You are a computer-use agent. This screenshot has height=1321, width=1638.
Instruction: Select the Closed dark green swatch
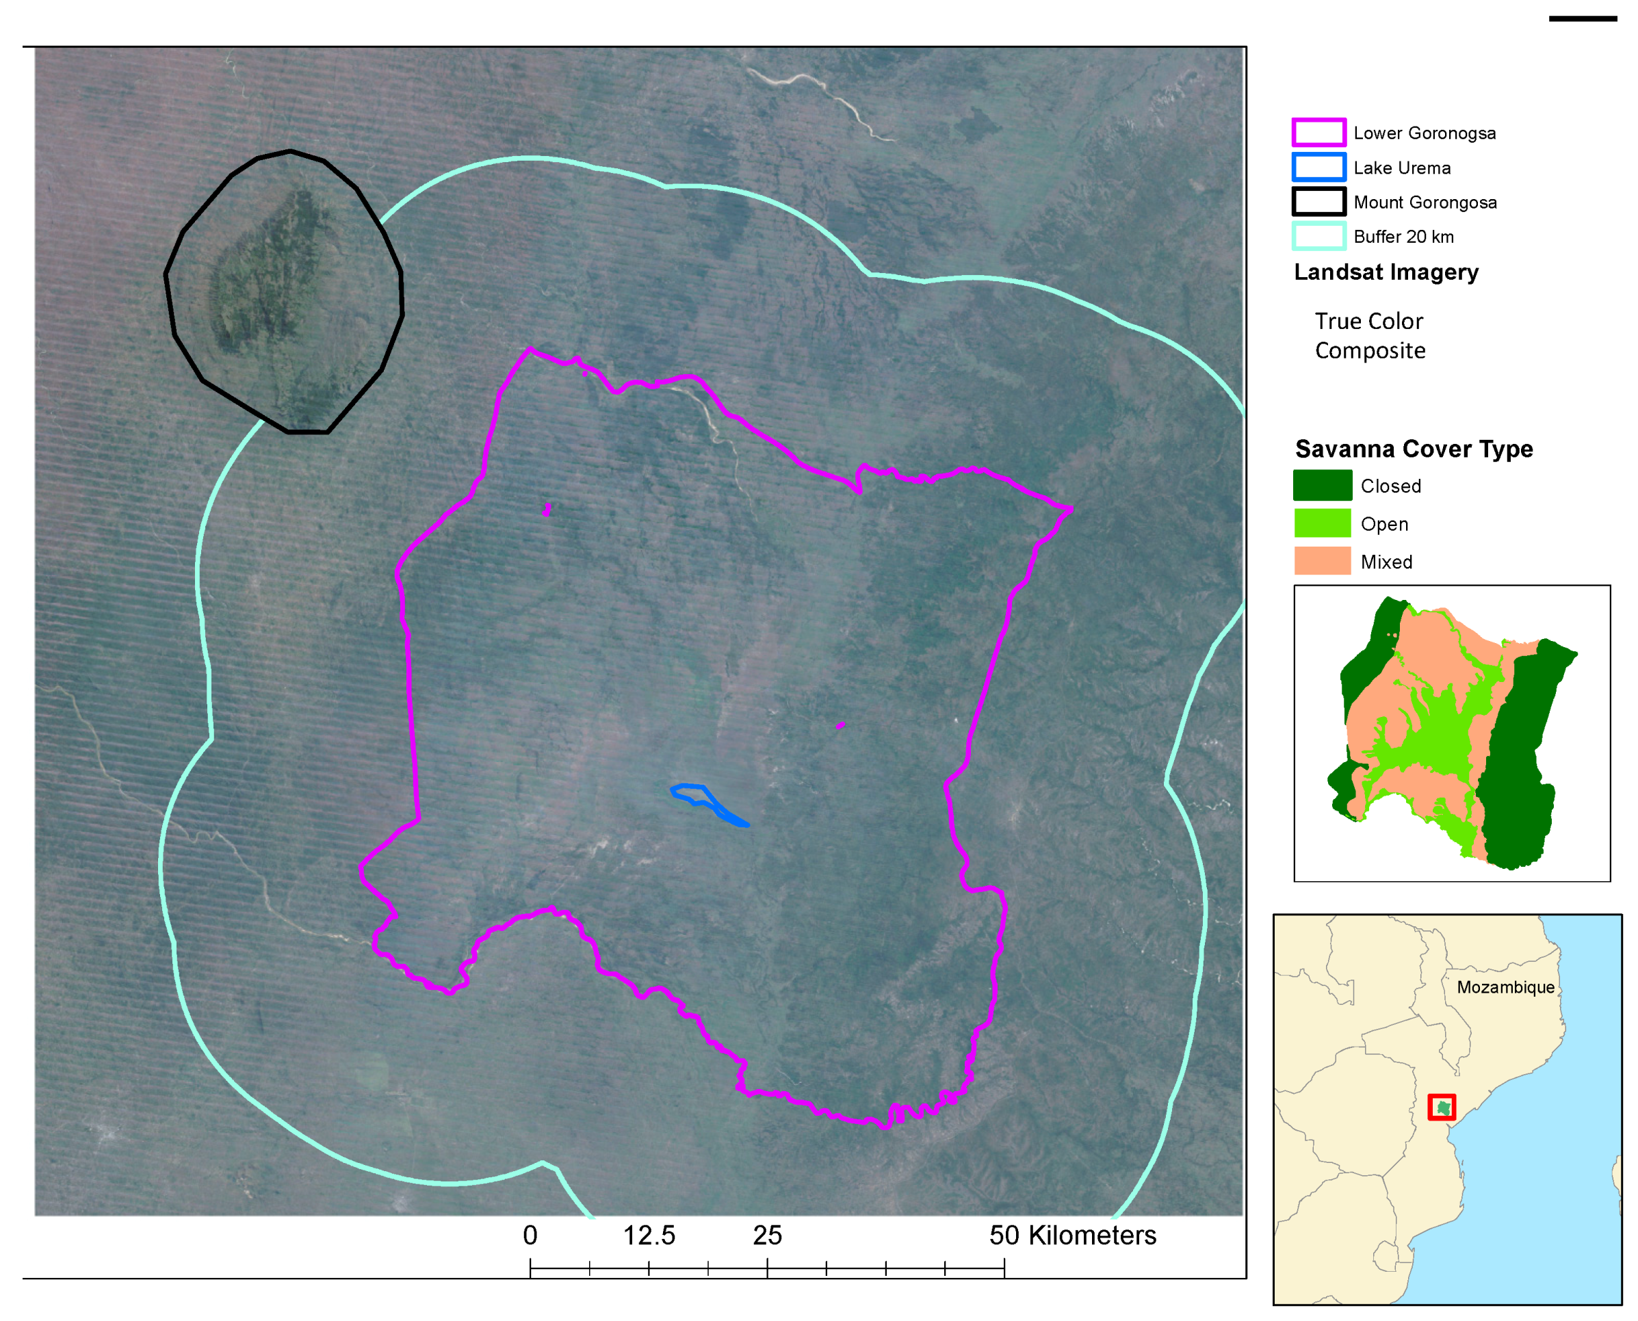(x=1322, y=486)
